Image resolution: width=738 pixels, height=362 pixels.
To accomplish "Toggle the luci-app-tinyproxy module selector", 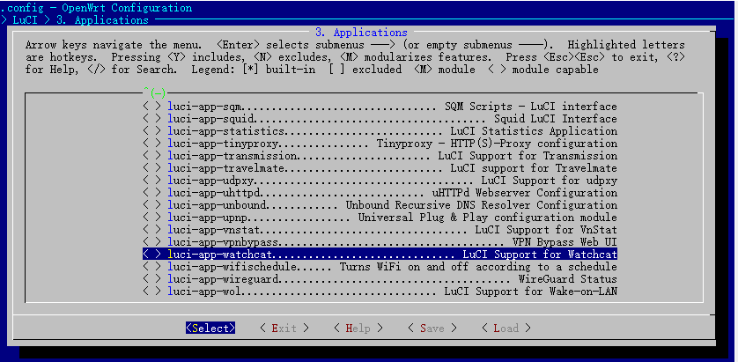I will click(152, 143).
